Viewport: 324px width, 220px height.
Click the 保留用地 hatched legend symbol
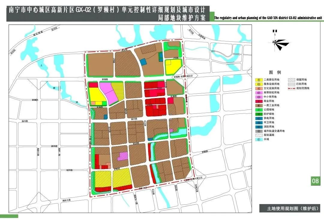click(291, 80)
